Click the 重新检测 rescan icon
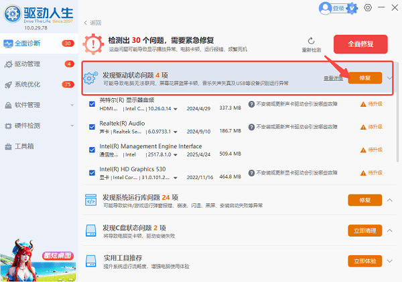Viewport: 402px width, 282px height. [311, 41]
